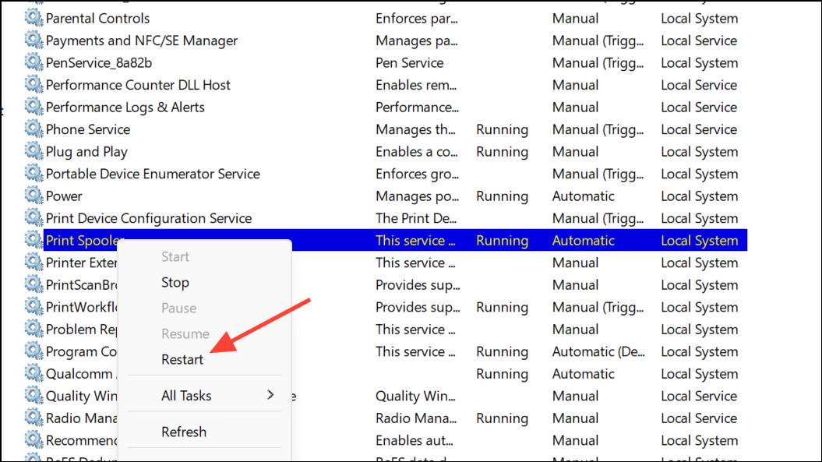Click the gear icon for Payments and NFC/SE Manager

pos(34,41)
